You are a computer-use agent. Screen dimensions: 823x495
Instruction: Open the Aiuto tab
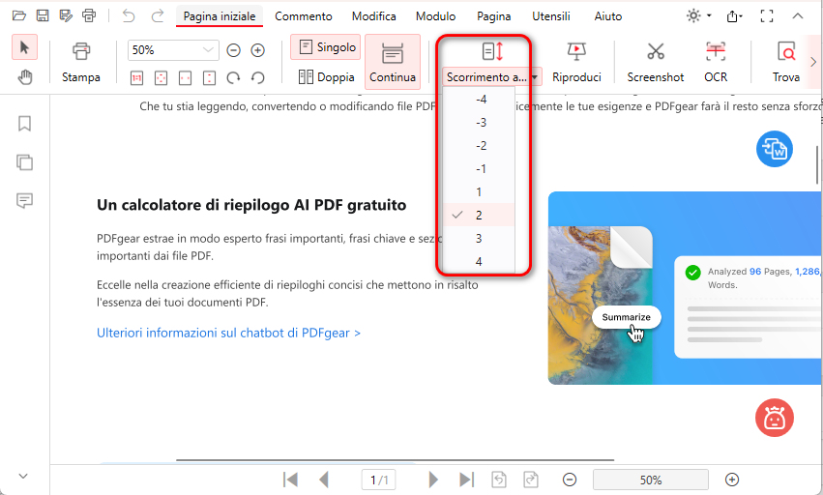pos(607,16)
